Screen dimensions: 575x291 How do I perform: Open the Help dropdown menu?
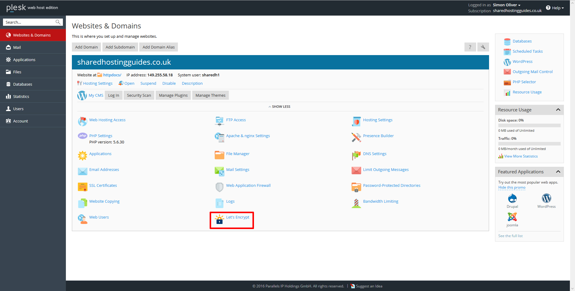coord(555,8)
